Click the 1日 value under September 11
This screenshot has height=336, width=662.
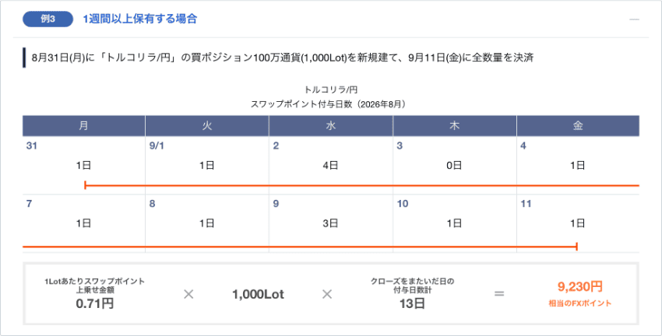[578, 223]
